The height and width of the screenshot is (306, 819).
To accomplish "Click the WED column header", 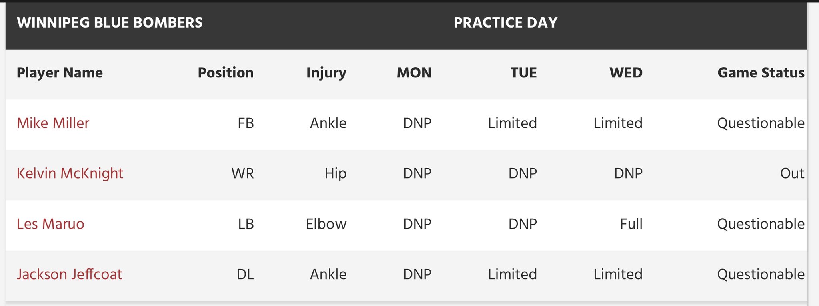I will click(626, 73).
